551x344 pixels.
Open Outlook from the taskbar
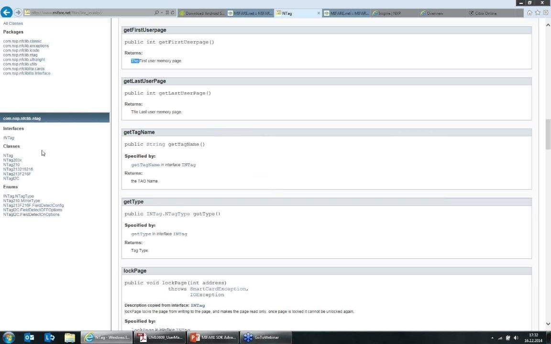tap(29, 337)
